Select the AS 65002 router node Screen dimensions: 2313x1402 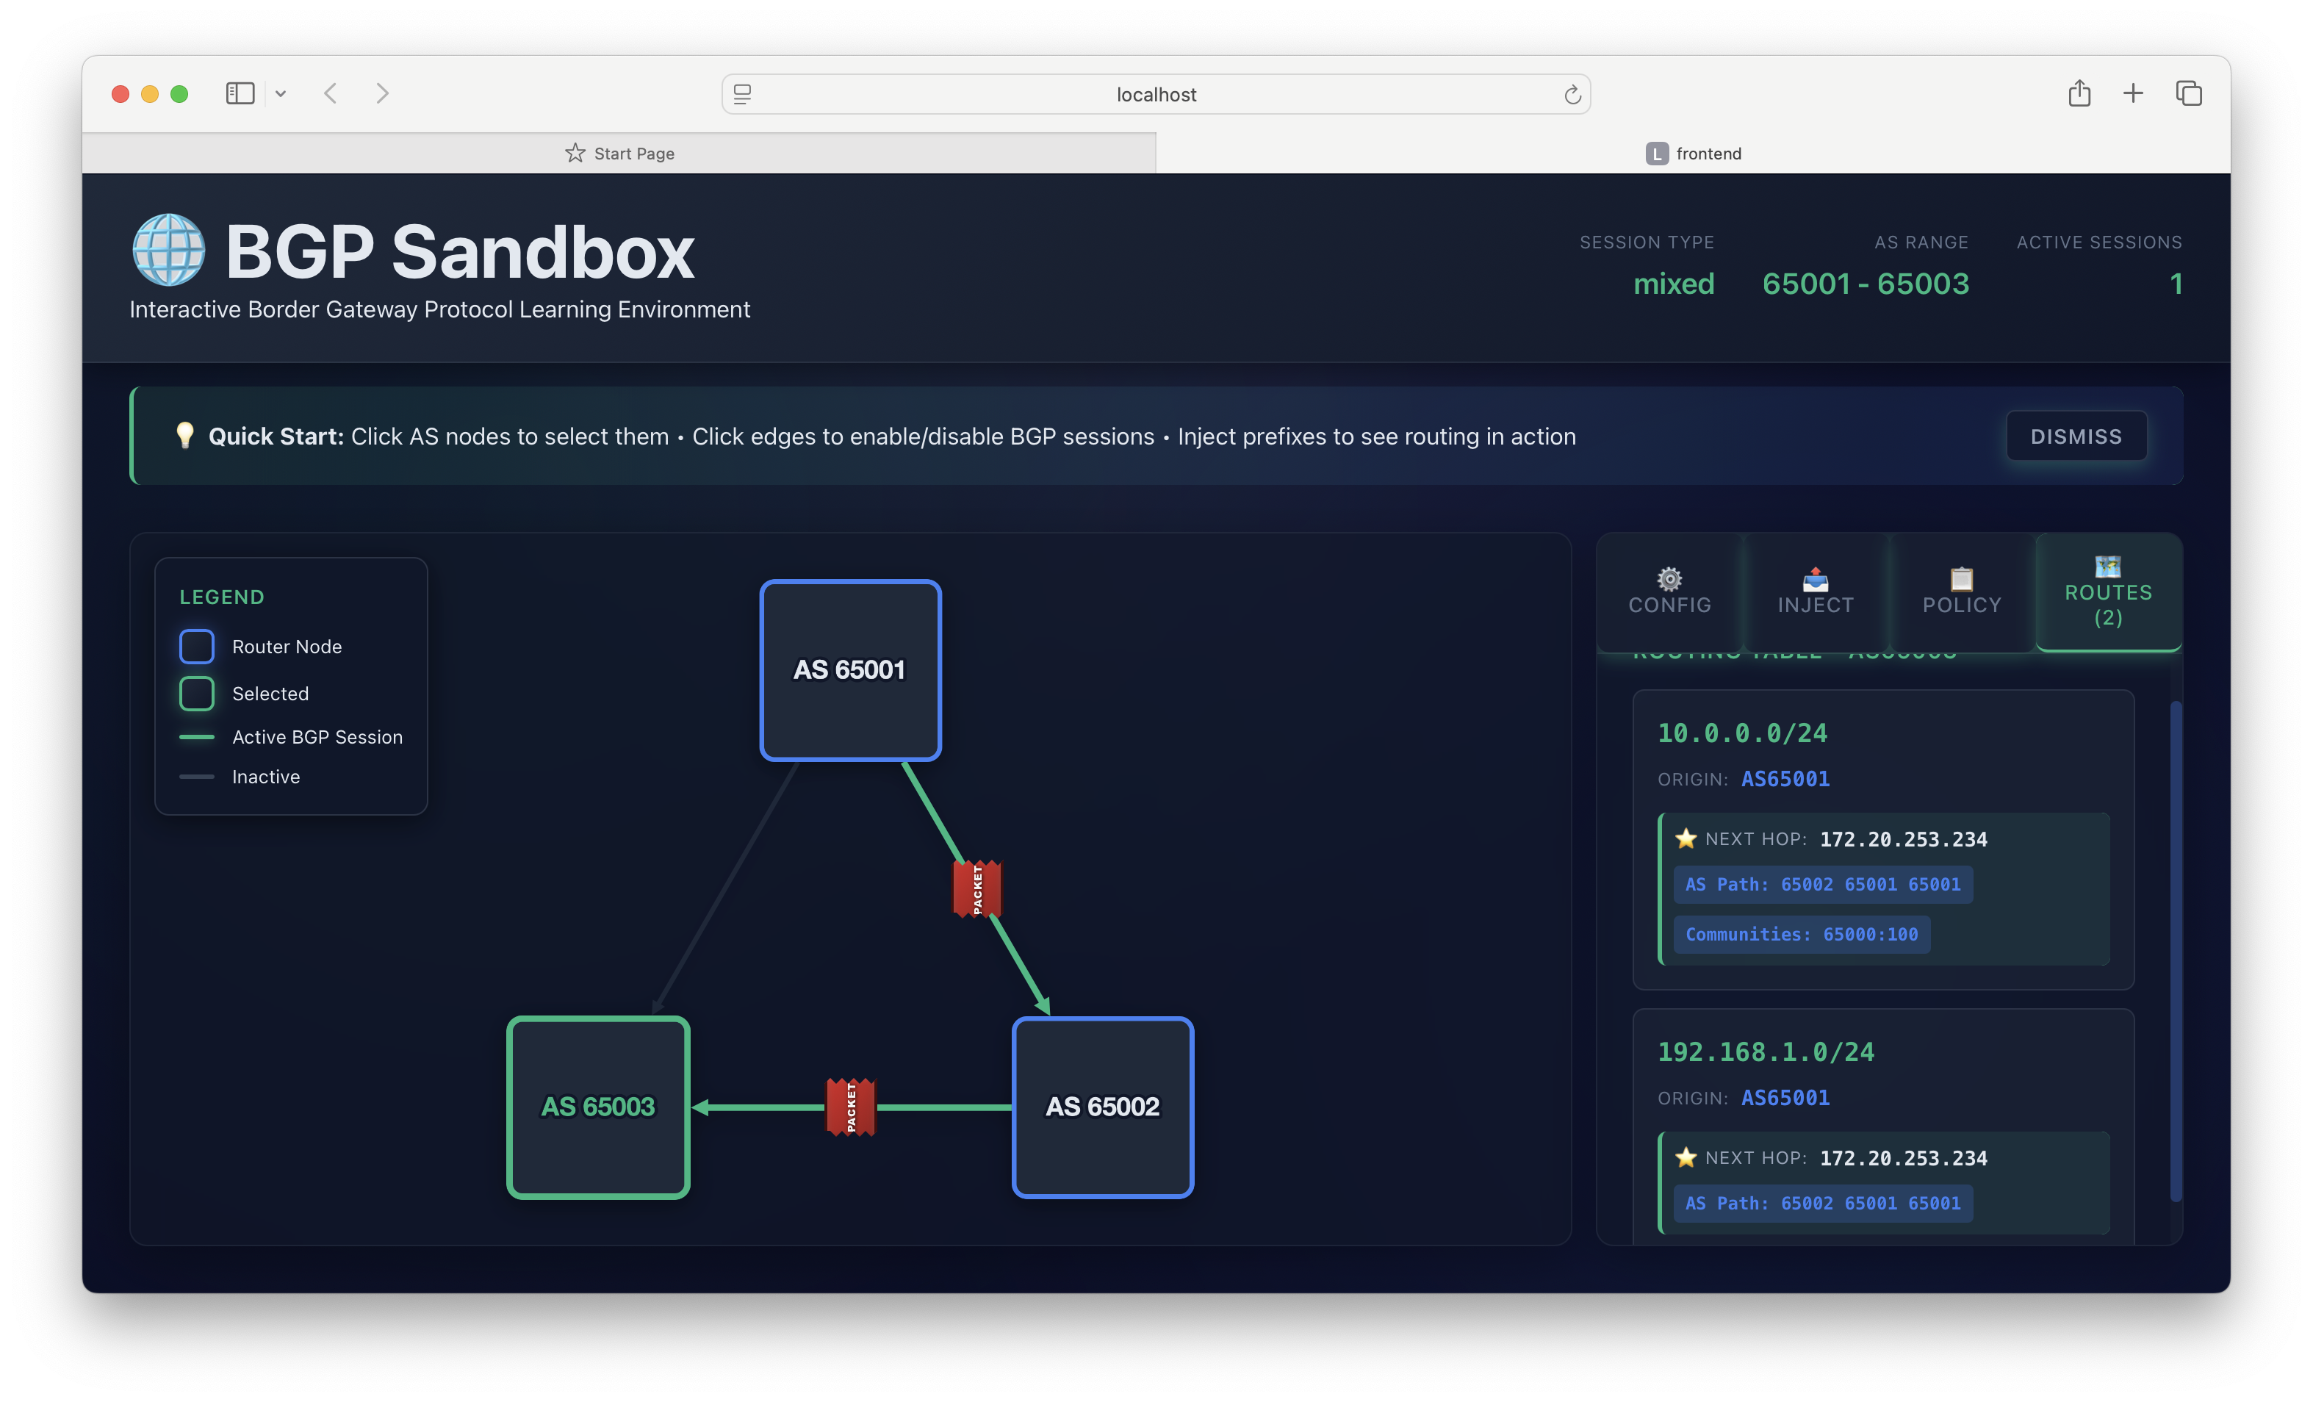coord(1102,1106)
